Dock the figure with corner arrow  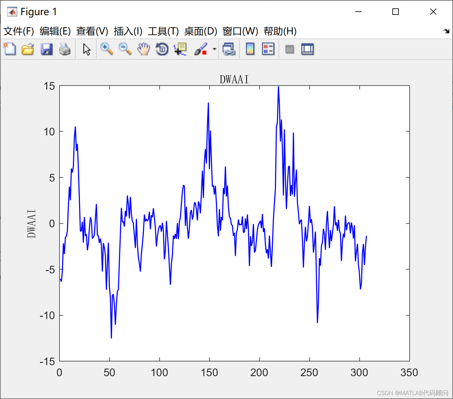pyautogui.click(x=447, y=31)
